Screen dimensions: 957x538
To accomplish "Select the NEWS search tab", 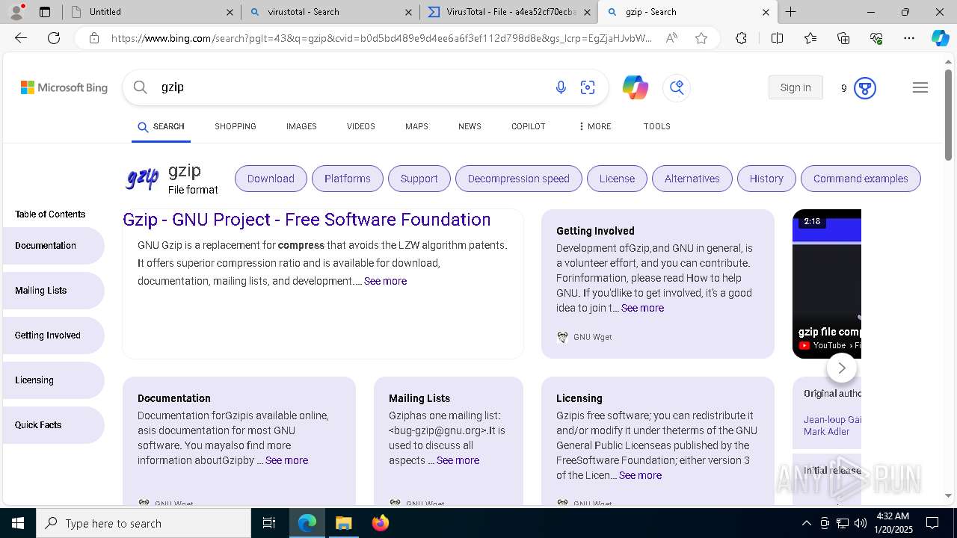I will point(470,126).
